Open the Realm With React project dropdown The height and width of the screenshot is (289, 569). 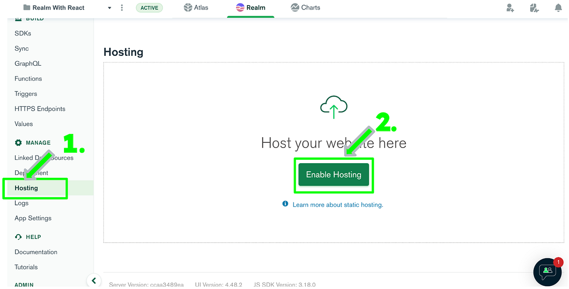[x=109, y=8]
